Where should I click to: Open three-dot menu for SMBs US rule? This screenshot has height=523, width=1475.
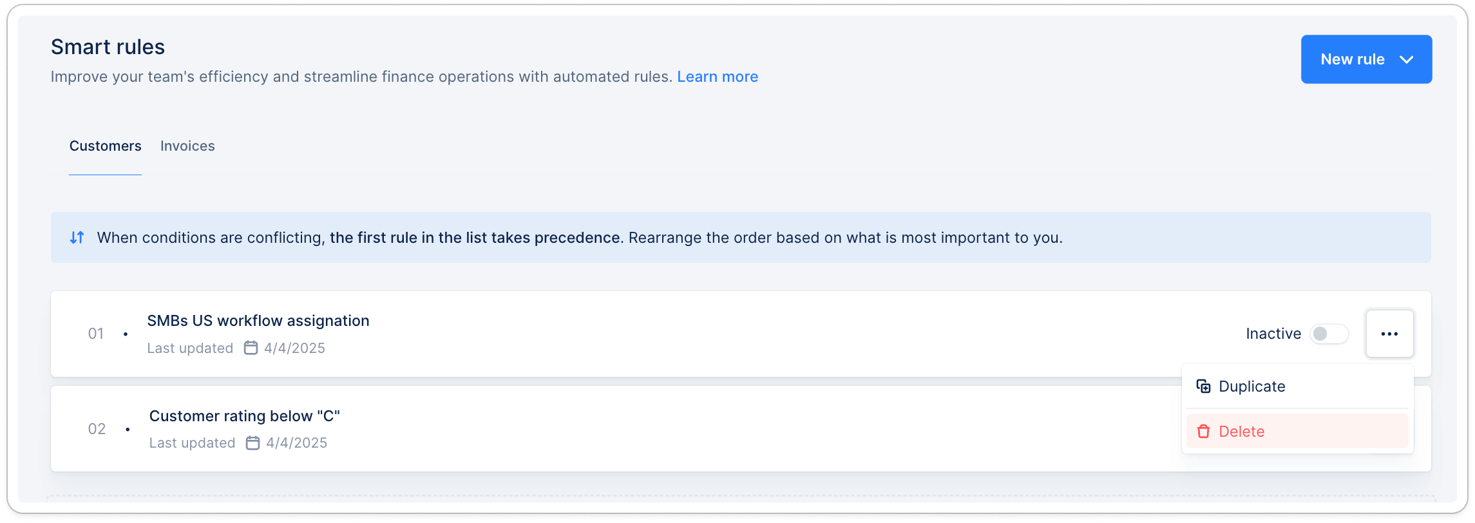click(x=1389, y=334)
